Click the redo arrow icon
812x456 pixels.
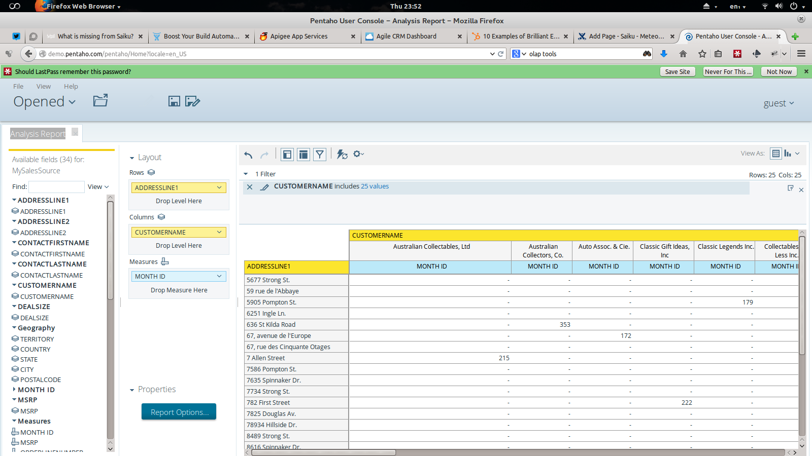264,155
